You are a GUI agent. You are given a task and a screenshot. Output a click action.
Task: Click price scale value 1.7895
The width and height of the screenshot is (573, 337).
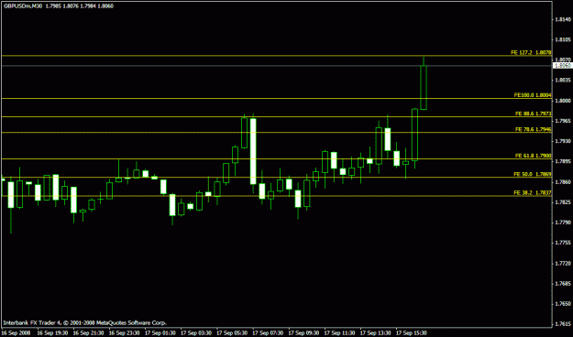coord(563,161)
